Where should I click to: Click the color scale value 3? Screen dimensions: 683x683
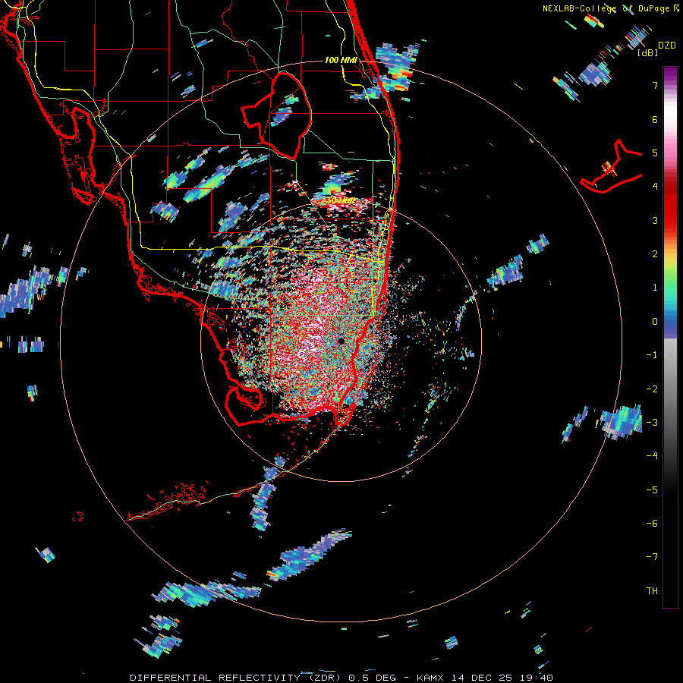click(x=655, y=220)
